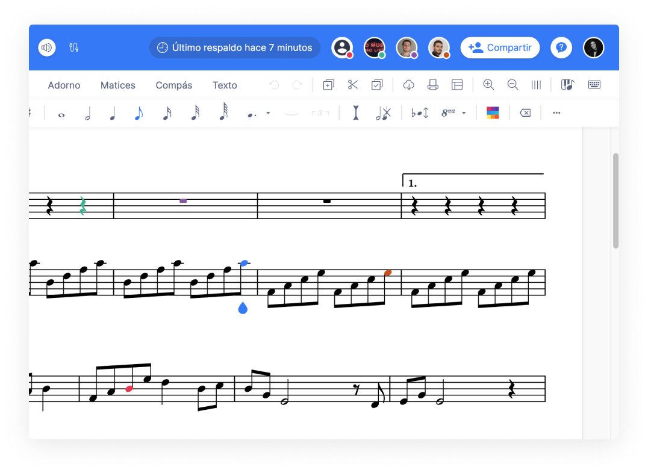
Task: Select the sixty-fourth note duration
Action: tap(223, 111)
